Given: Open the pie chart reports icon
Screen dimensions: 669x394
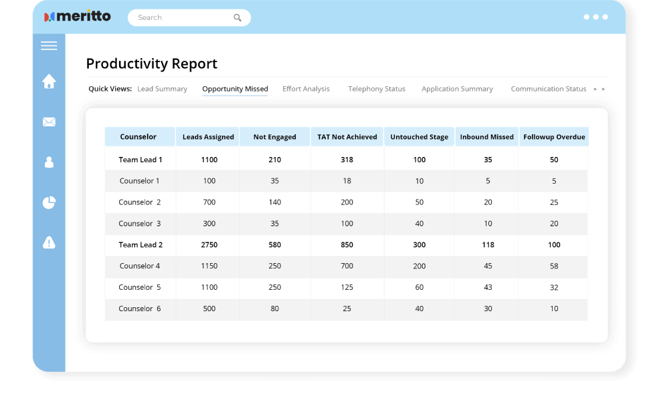Looking at the screenshot, I should tap(49, 203).
